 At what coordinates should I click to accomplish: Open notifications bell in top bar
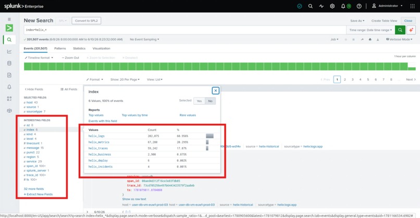tap(343, 6)
